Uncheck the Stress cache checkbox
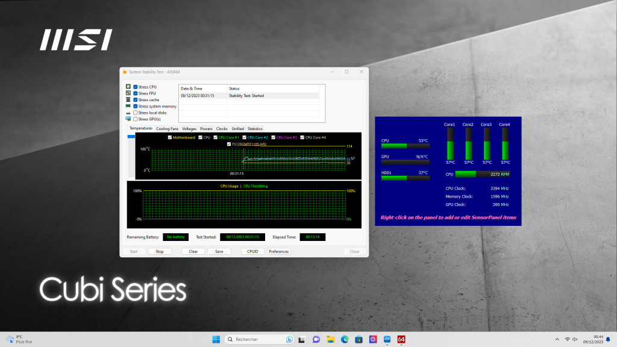Viewport: 617px width, 347px height. tap(136, 100)
